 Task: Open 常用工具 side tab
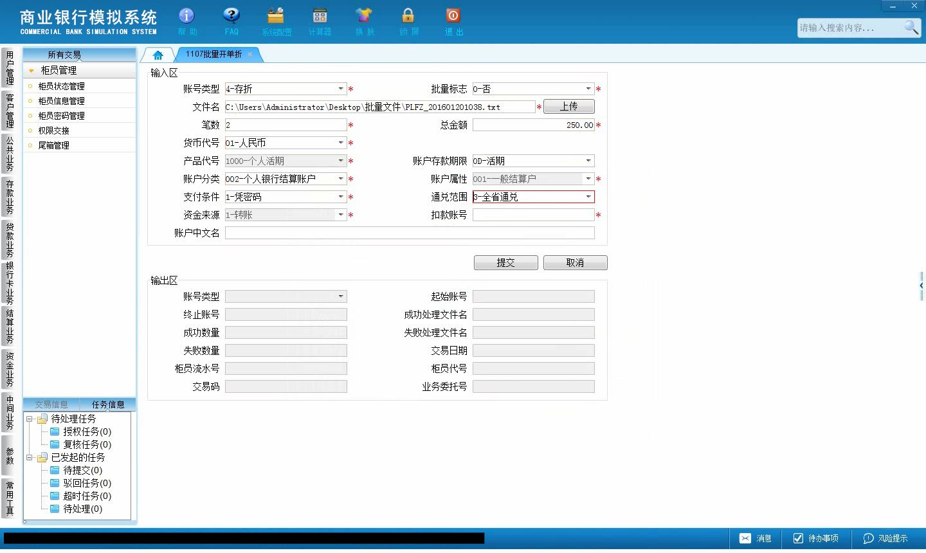[x=9, y=498]
